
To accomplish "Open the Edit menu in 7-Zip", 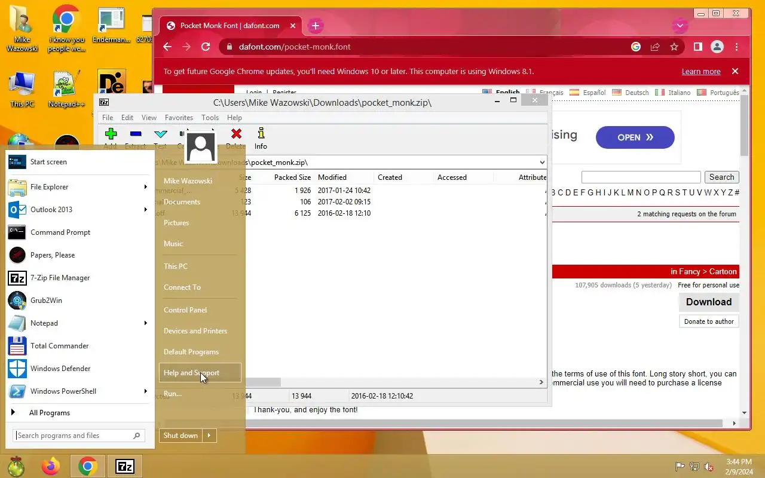I will (x=127, y=118).
